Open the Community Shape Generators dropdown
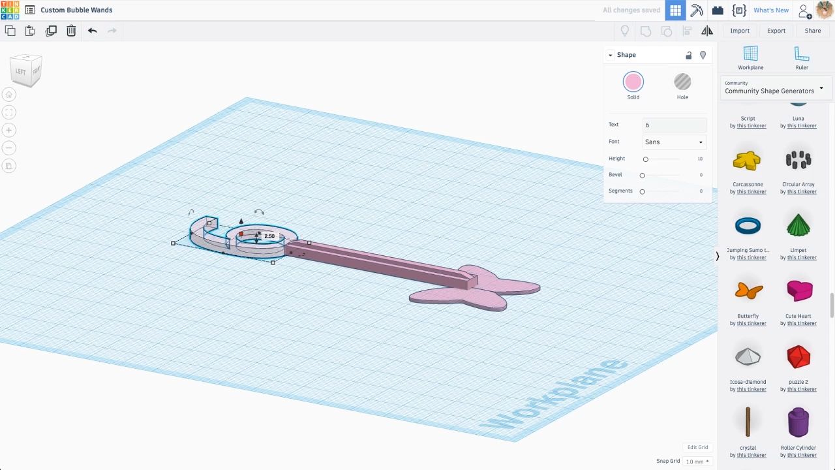Screen dimensions: 835x470 tap(775, 87)
